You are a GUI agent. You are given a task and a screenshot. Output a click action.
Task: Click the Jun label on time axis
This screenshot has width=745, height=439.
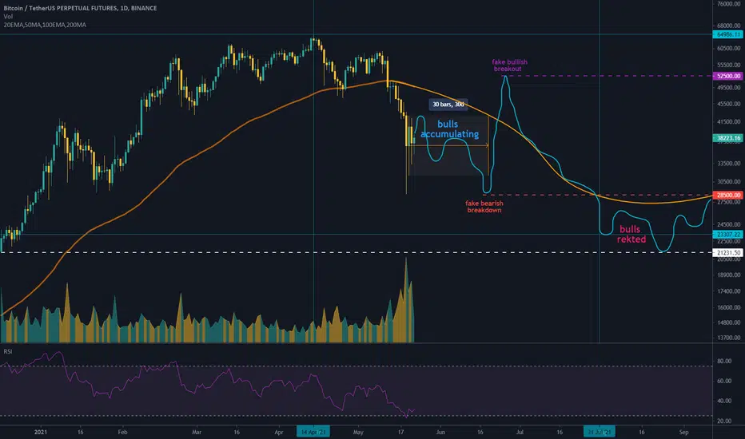440,433
